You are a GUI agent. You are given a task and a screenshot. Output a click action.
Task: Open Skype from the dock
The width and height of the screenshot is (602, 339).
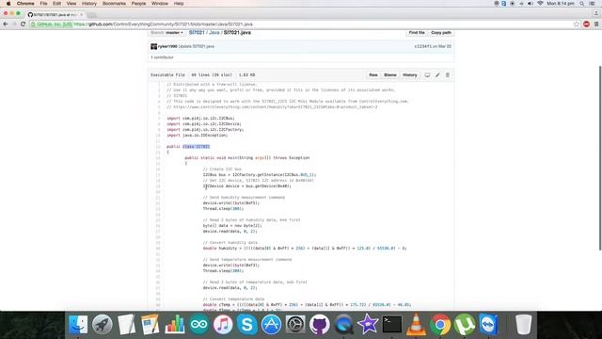[x=247, y=324]
